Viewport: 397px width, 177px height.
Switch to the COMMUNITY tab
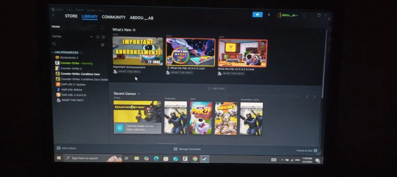(x=114, y=17)
